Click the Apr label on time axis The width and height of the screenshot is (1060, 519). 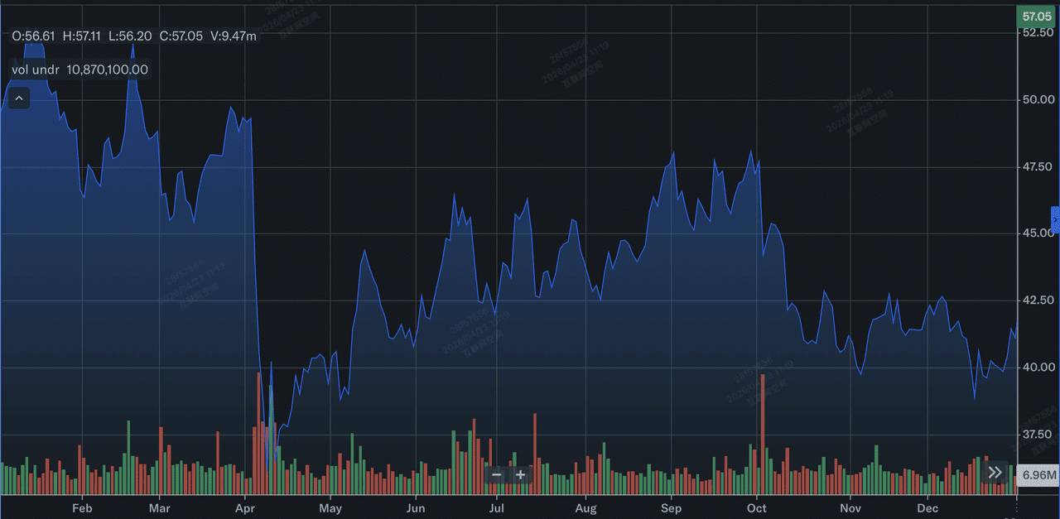[246, 507]
